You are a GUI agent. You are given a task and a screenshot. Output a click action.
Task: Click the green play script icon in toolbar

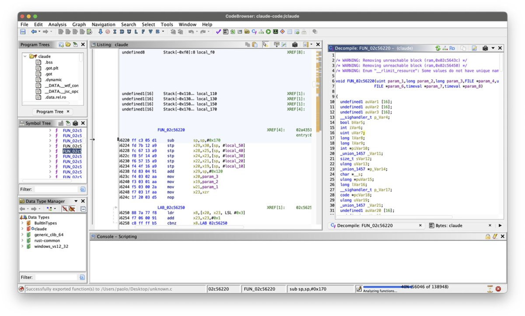click(x=268, y=32)
